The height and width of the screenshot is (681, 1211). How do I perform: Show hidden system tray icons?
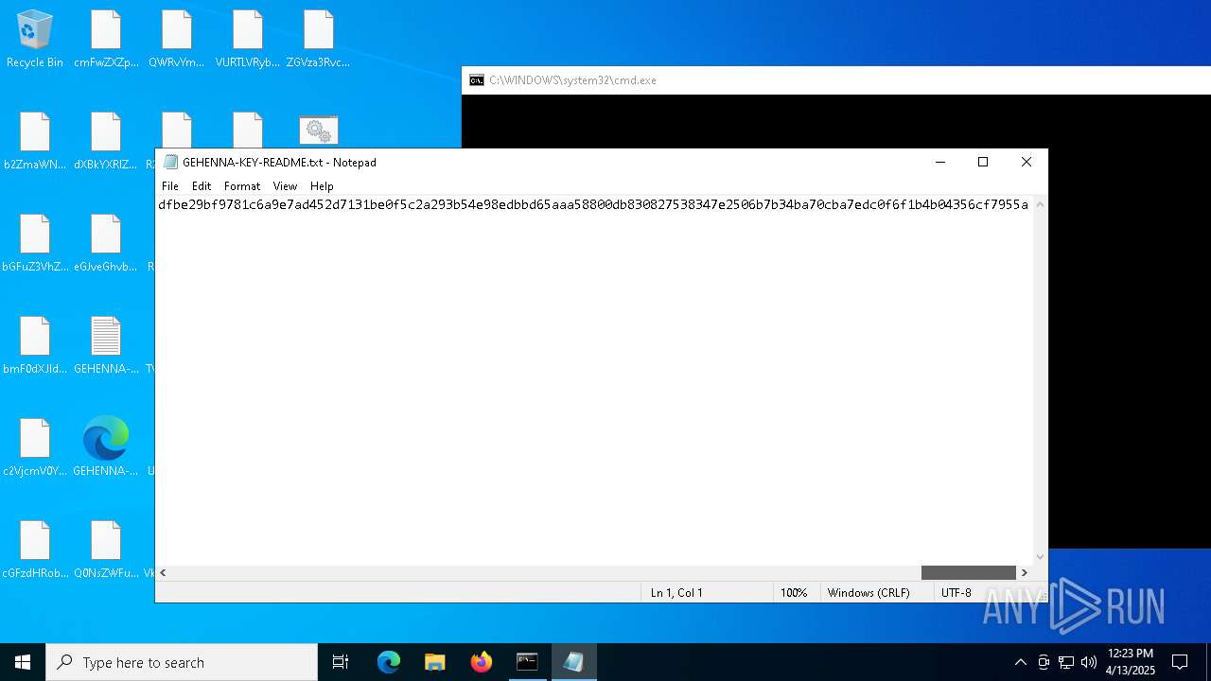pos(1020,662)
